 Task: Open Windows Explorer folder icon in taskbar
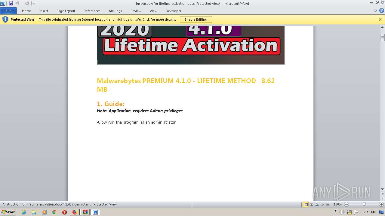pos(34,212)
